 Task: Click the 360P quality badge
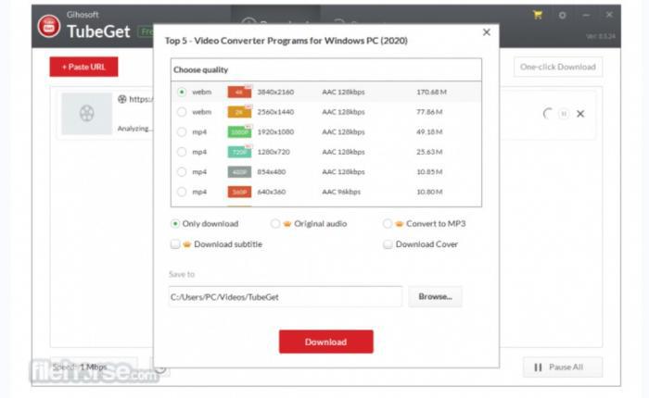tap(239, 192)
